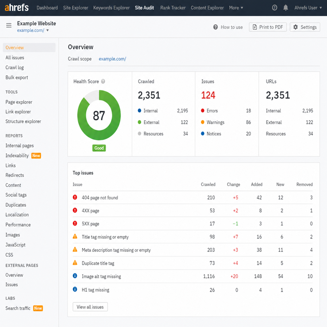
Task: Click the Print to PDF button
Action: coord(268,27)
